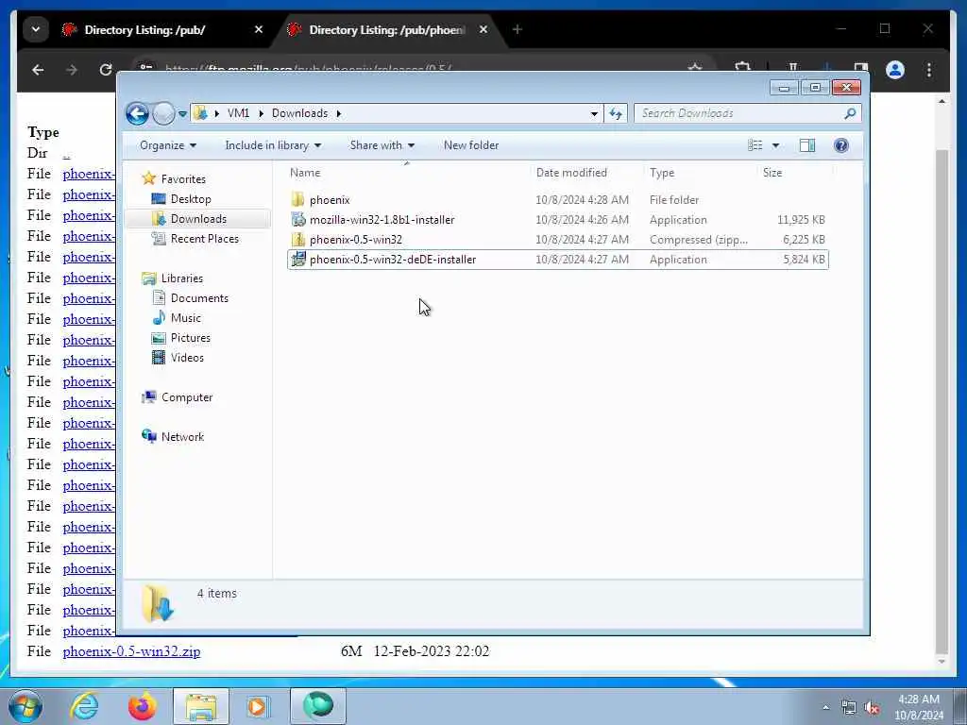Select mozilla-win32-1.8b1-installer file icon
The image size is (967, 725).
[x=297, y=219]
